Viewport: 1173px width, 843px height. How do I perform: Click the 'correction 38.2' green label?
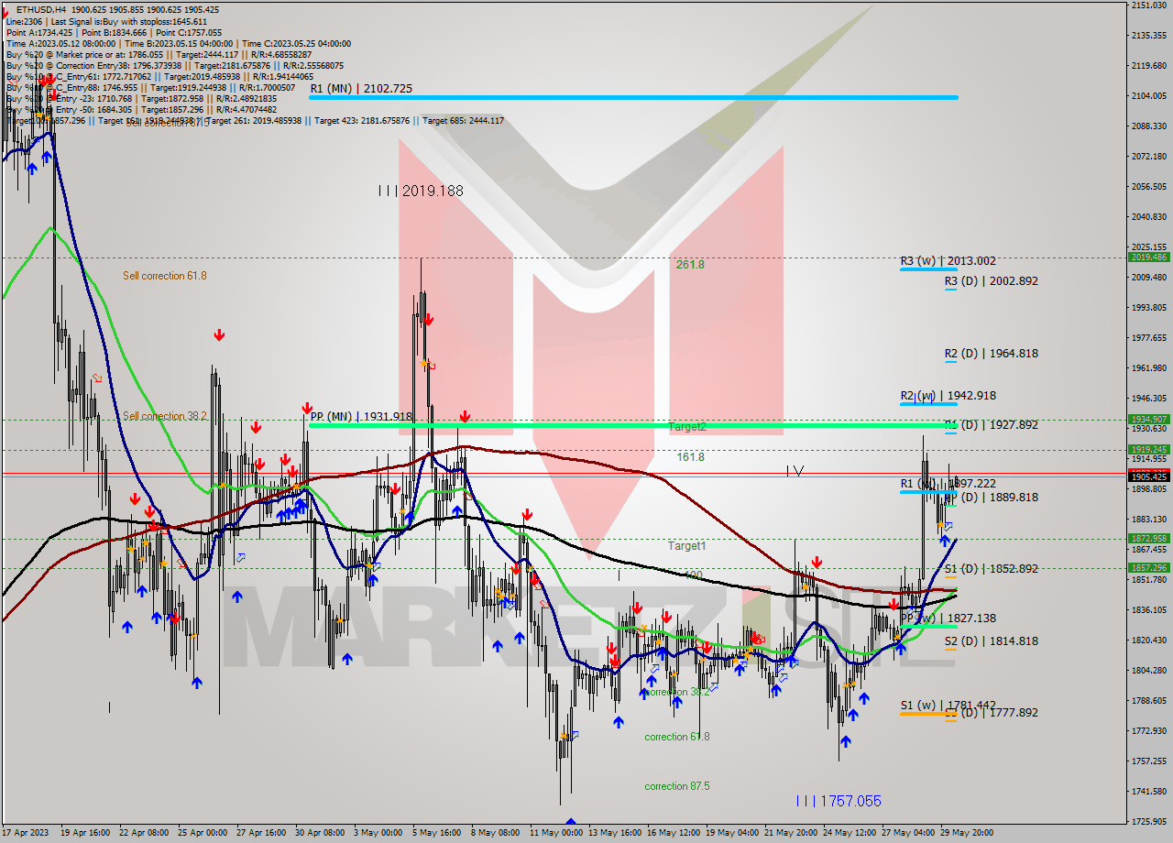point(676,692)
